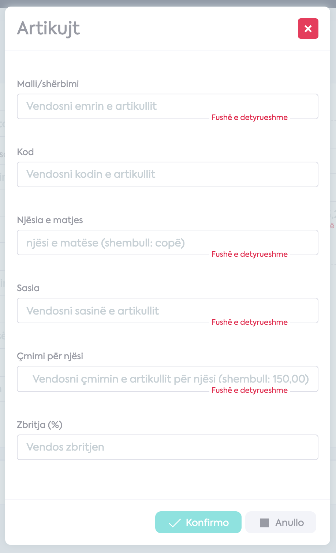Focus the Zbritja (%) discount field
Image resolution: width=336 pixels, height=553 pixels.
pyautogui.click(x=168, y=447)
